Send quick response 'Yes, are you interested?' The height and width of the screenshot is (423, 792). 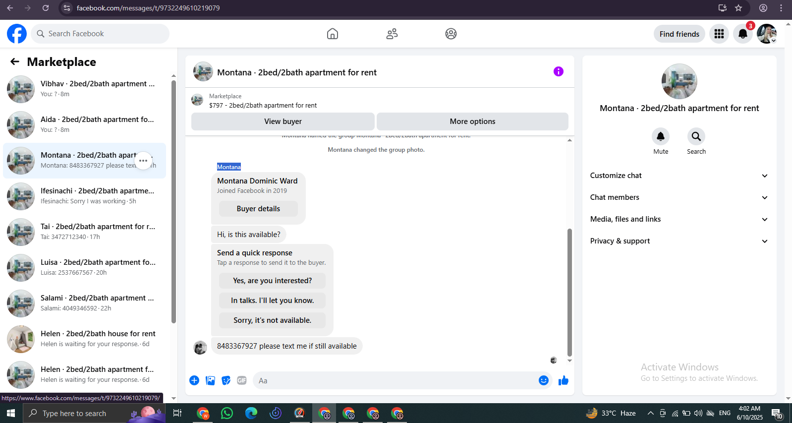(272, 281)
